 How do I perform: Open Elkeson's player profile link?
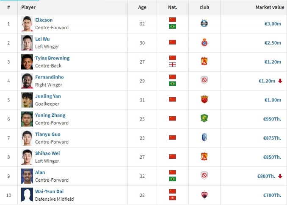[x=44, y=20]
